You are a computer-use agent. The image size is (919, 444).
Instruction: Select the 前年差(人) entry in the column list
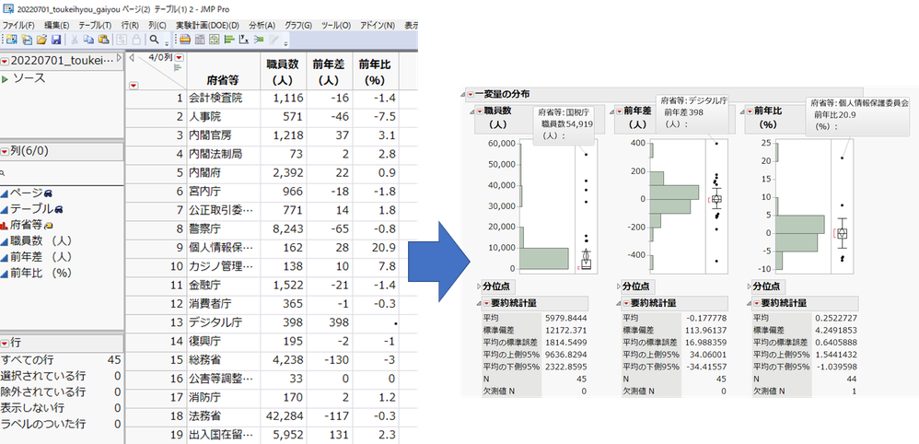click(40, 256)
